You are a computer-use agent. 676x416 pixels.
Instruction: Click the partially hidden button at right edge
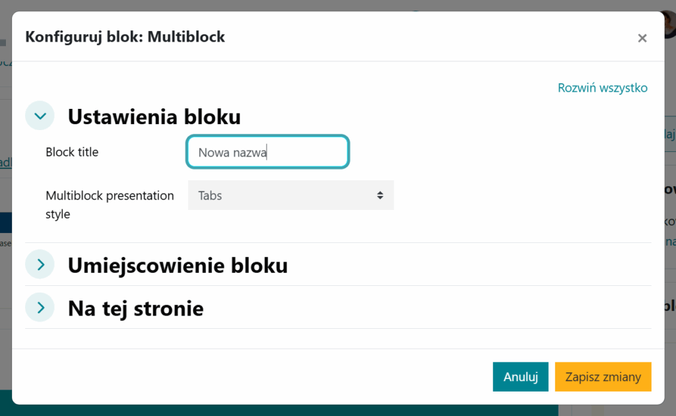point(669,134)
